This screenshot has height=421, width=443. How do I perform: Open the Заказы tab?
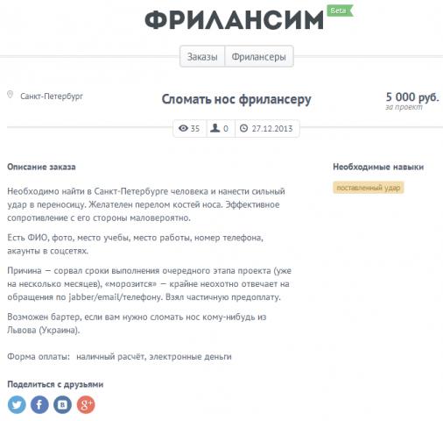(202, 56)
